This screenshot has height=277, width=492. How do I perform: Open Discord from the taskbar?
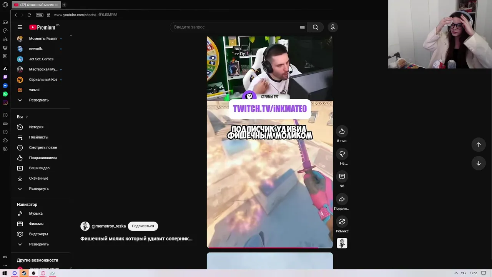15,273
